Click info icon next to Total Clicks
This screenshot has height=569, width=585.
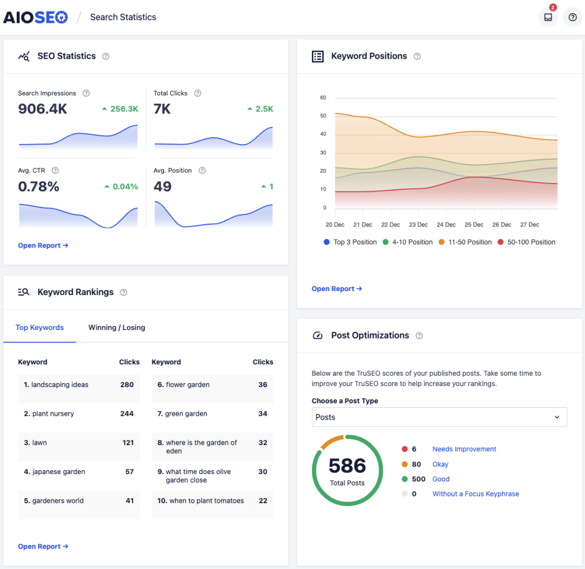pyautogui.click(x=198, y=93)
